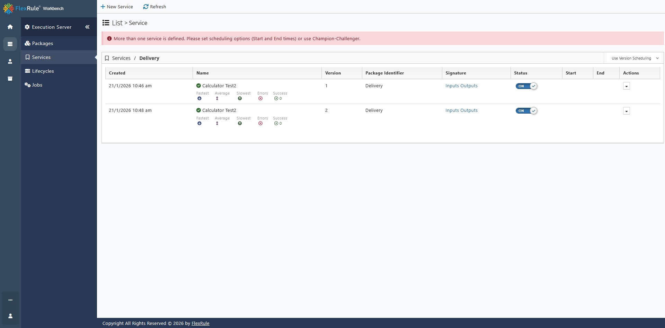Click the list icon beside List > Service

[106, 23]
